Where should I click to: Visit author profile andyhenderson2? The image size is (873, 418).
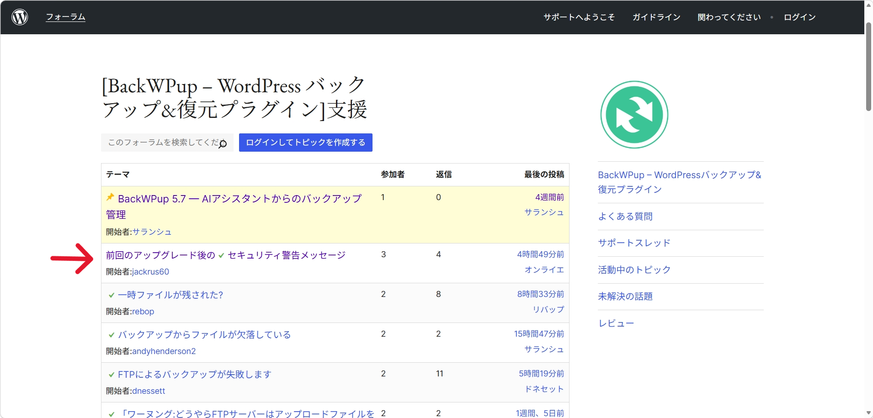click(164, 351)
